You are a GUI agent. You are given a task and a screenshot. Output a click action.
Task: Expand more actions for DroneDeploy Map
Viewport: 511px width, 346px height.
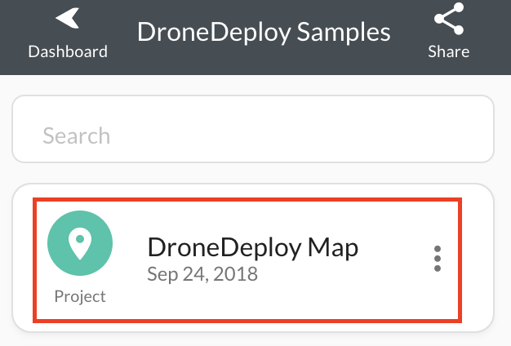(x=438, y=258)
